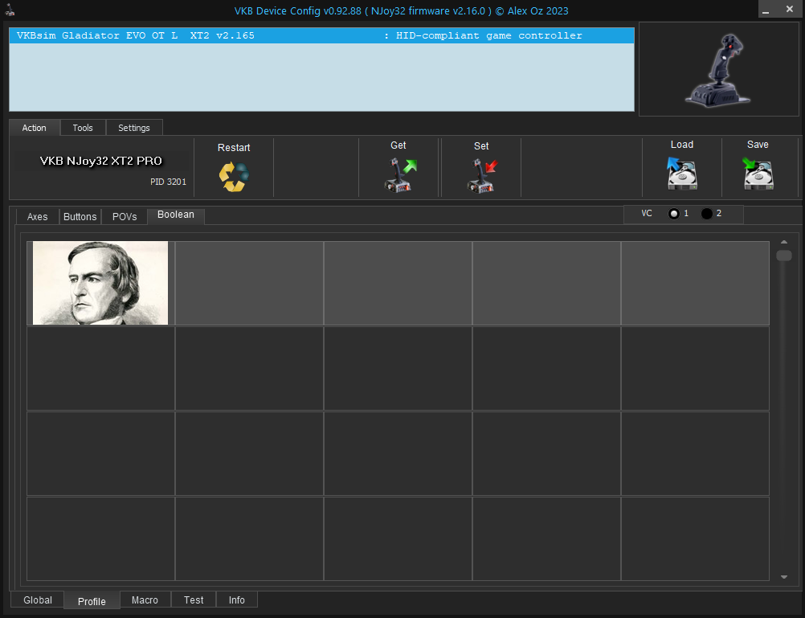Open the Tools tab
The height and width of the screenshot is (618, 805).
coord(83,128)
